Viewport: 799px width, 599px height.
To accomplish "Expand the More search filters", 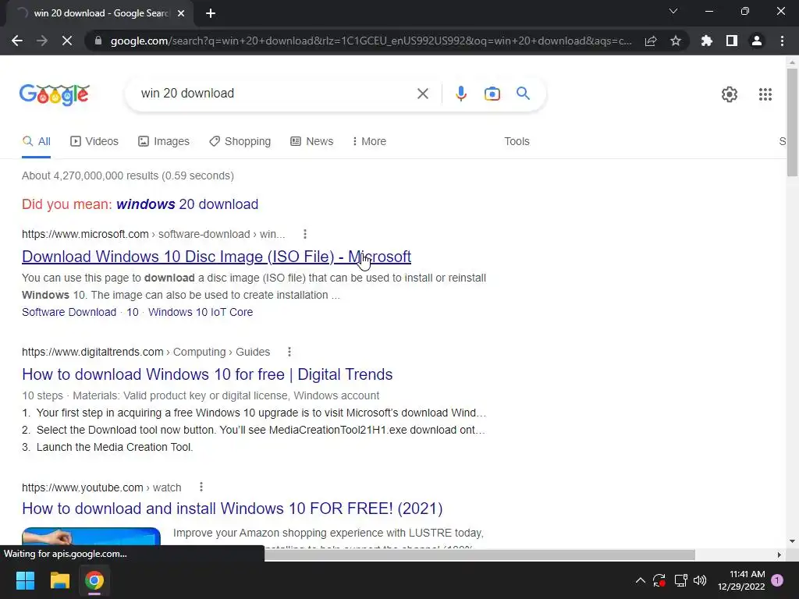I will 369,142.
